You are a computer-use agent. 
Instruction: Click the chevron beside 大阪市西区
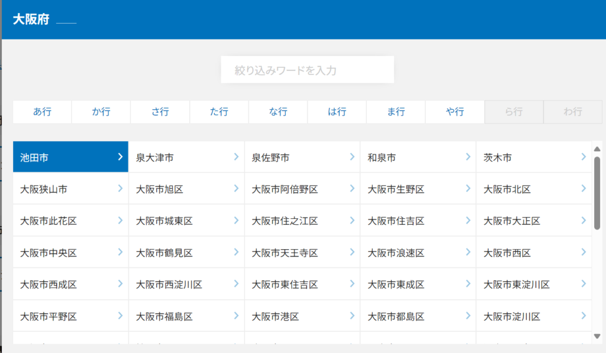[584, 253]
